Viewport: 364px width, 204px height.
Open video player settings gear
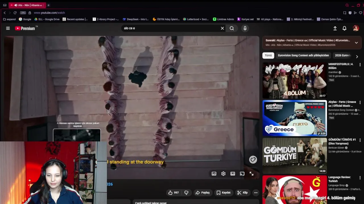pyautogui.click(x=223, y=174)
